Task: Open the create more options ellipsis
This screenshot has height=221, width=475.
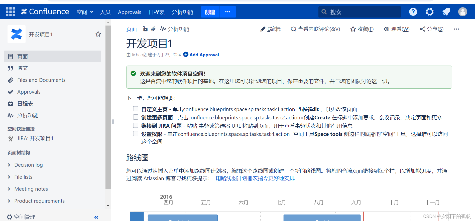Action: (228, 12)
